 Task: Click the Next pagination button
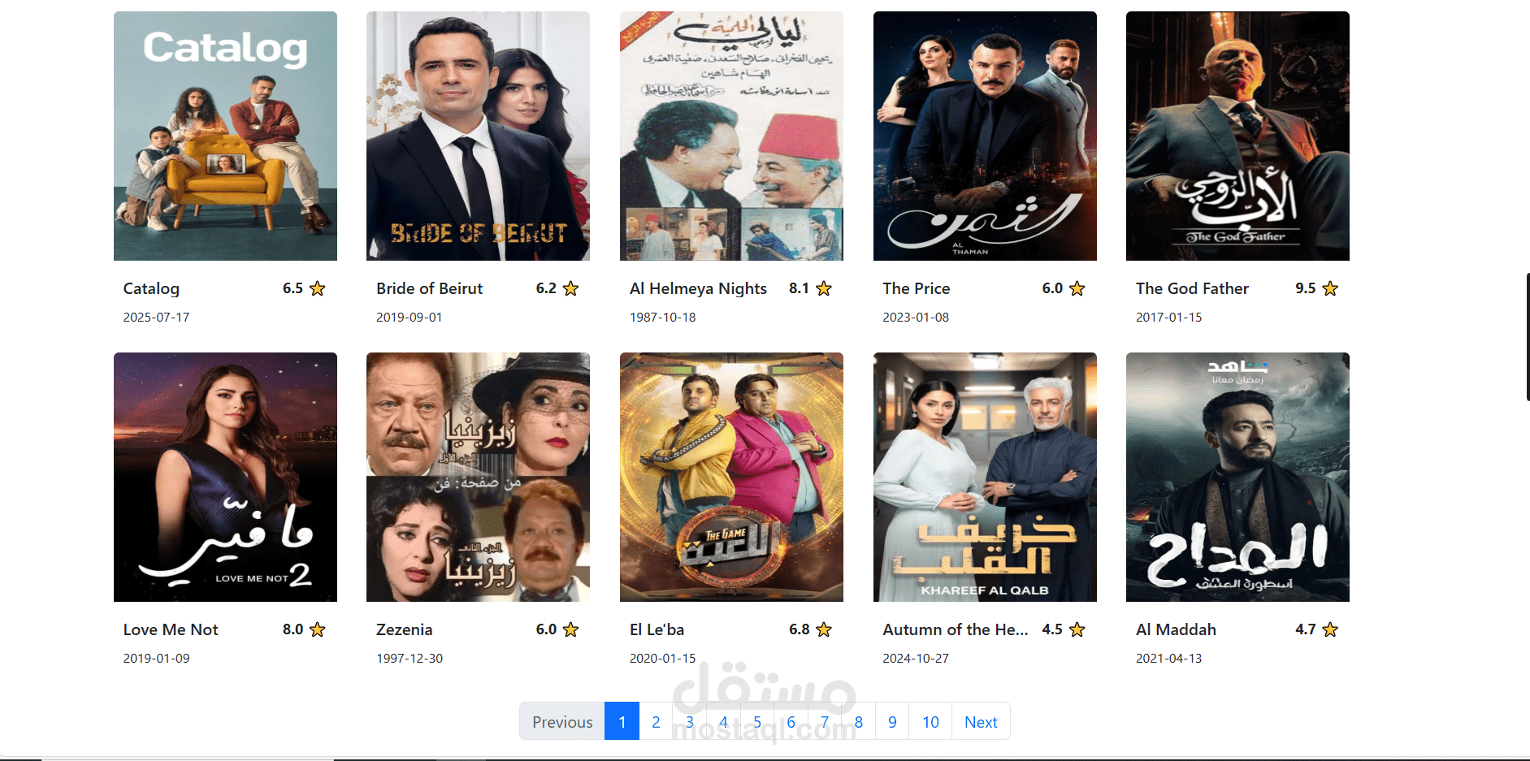(981, 721)
